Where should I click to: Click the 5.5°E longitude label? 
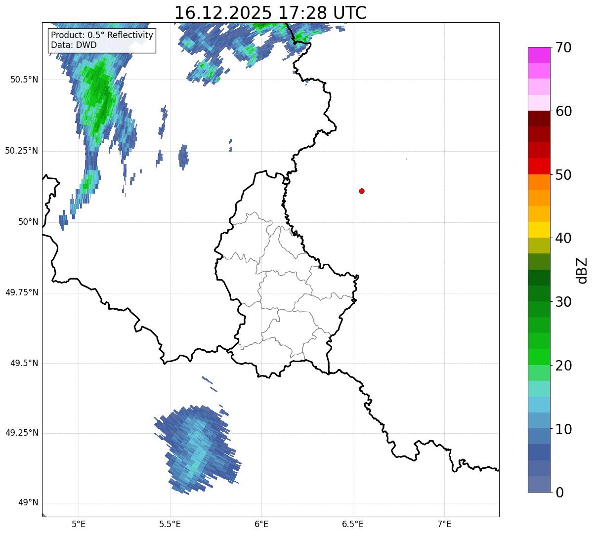(x=170, y=524)
